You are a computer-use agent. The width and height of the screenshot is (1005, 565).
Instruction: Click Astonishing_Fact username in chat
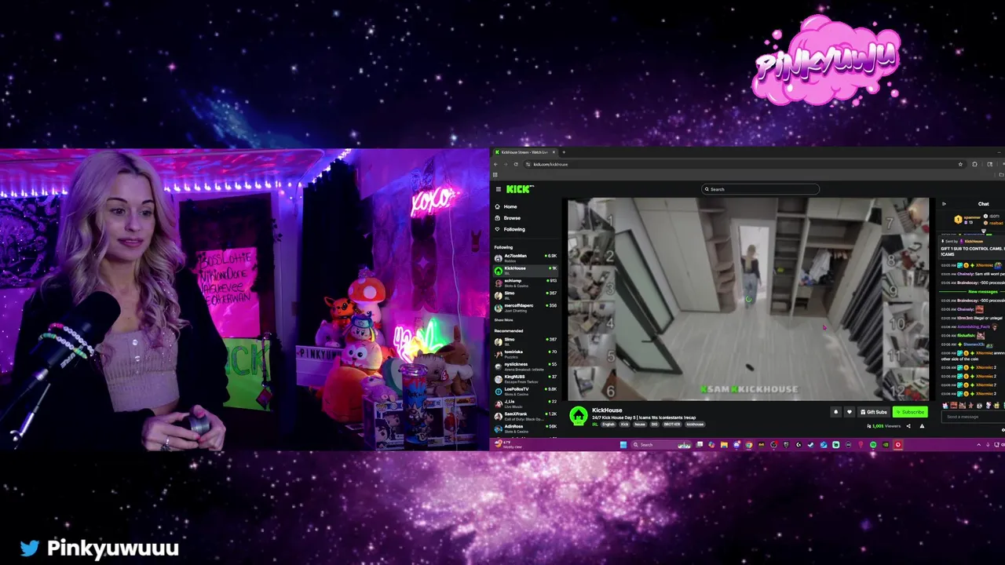(x=974, y=326)
